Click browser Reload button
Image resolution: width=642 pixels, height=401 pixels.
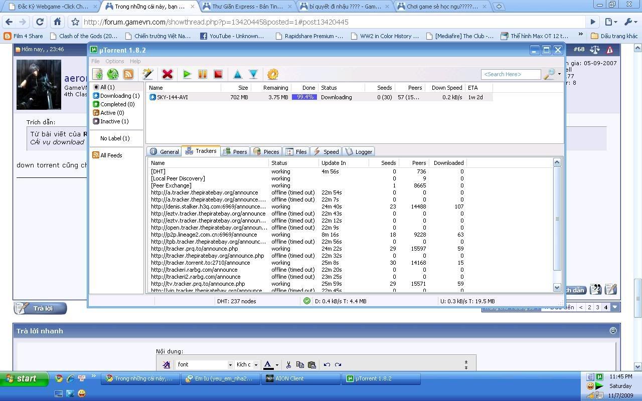(x=40, y=22)
